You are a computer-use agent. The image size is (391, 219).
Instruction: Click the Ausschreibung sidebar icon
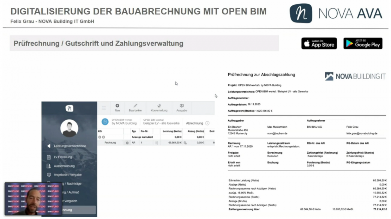click(49, 166)
